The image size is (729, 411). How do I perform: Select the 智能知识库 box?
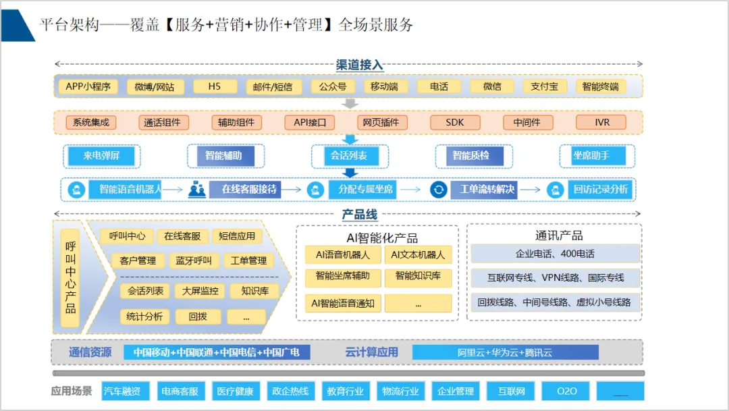click(418, 278)
